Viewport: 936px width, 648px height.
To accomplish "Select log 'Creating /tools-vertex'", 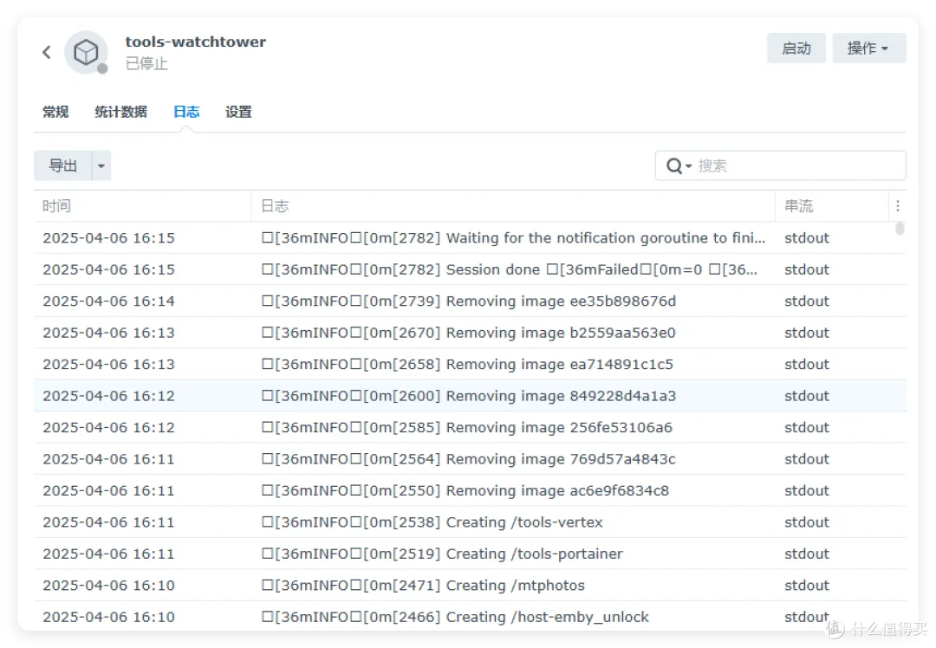I will tap(470, 522).
